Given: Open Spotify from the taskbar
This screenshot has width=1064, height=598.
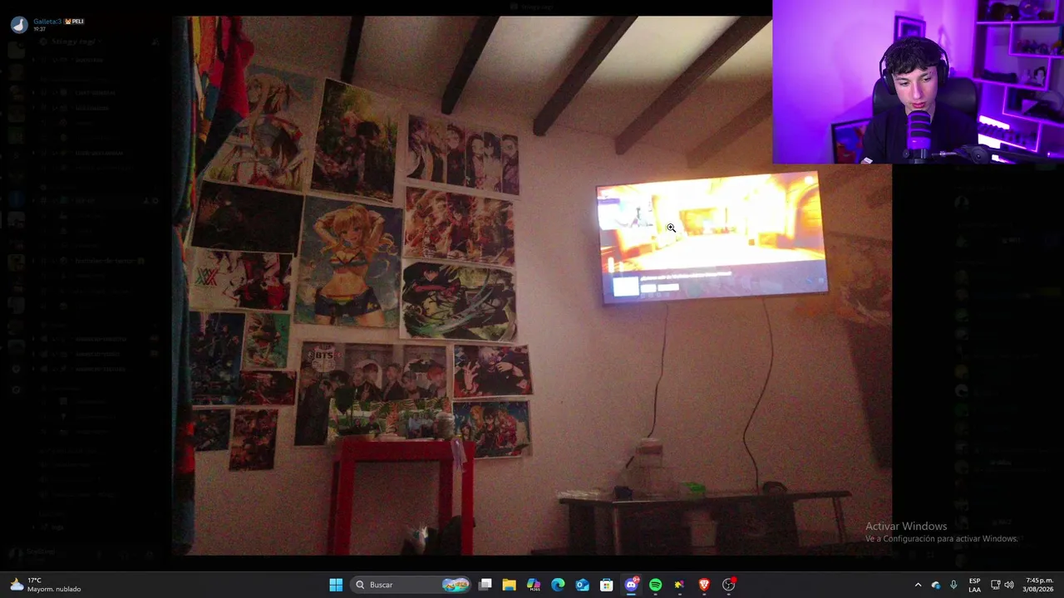Looking at the screenshot, I should tap(655, 585).
